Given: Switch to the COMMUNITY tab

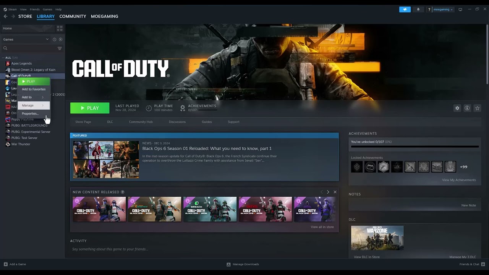Looking at the screenshot, I should click(x=73, y=16).
